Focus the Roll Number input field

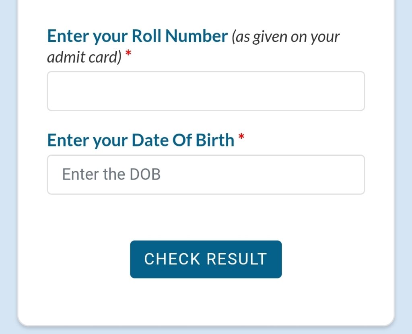[206, 91]
